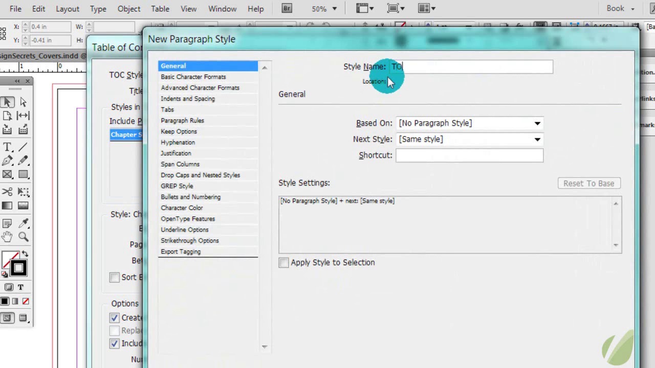Select the Line tool
The height and width of the screenshot is (368, 655).
(23, 147)
